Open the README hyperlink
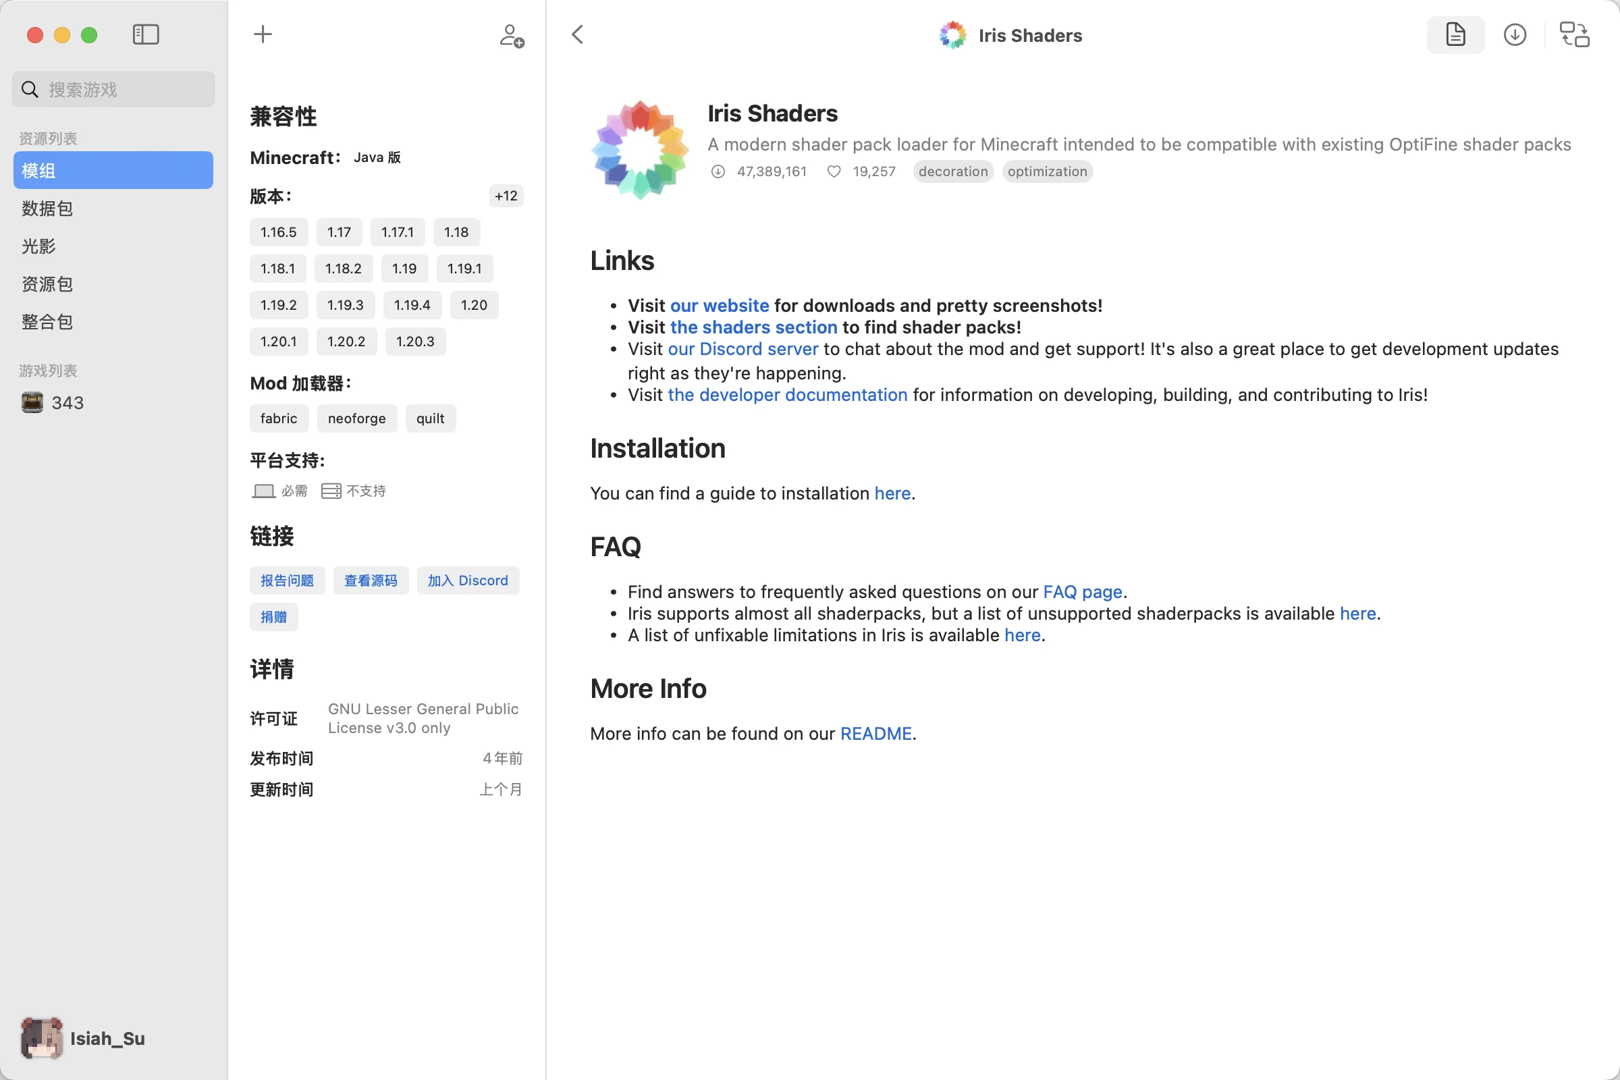Screen dimensions: 1620x1080 coord(875,734)
